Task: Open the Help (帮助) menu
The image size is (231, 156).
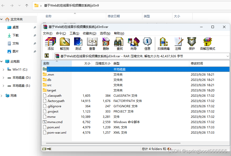Action: pos(119,33)
